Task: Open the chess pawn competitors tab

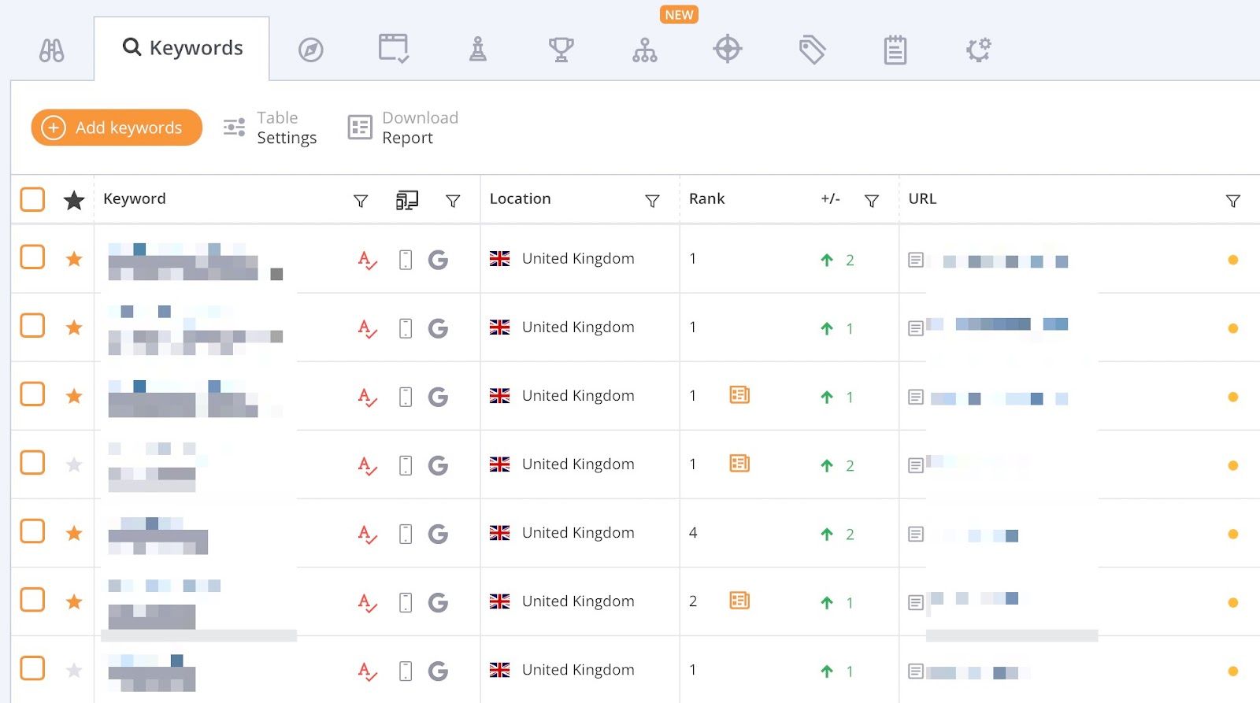Action: coord(478,49)
